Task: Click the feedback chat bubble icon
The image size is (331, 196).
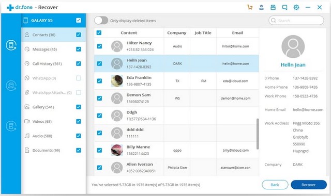Action: [284, 7]
